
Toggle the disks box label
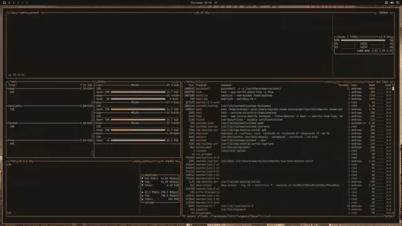point(101,82)
